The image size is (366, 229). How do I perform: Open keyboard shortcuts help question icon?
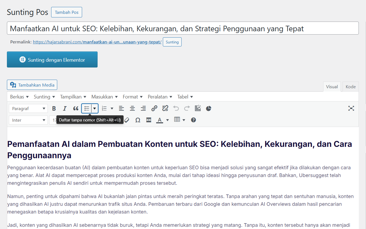tap(194, 120)
